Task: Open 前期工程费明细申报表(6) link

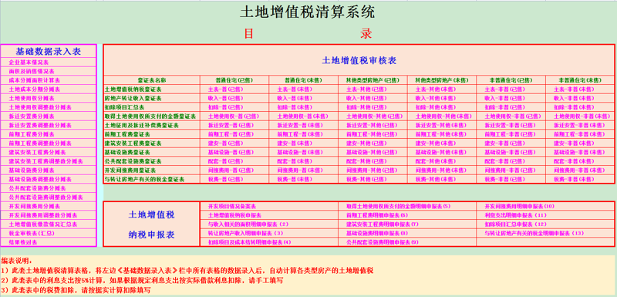Action: [376, 215]
